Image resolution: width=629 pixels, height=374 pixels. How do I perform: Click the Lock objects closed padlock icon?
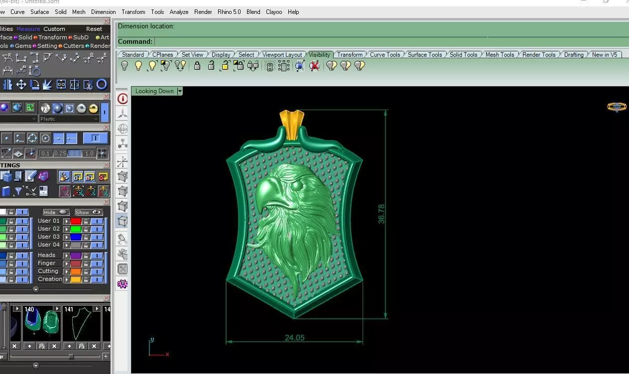tap(197, 65)
